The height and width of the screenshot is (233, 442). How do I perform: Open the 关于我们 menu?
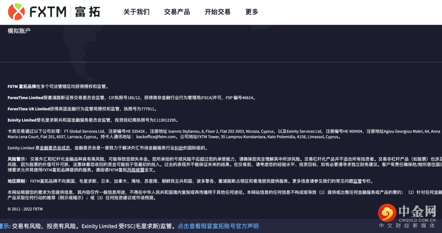(x=136, y=12)
